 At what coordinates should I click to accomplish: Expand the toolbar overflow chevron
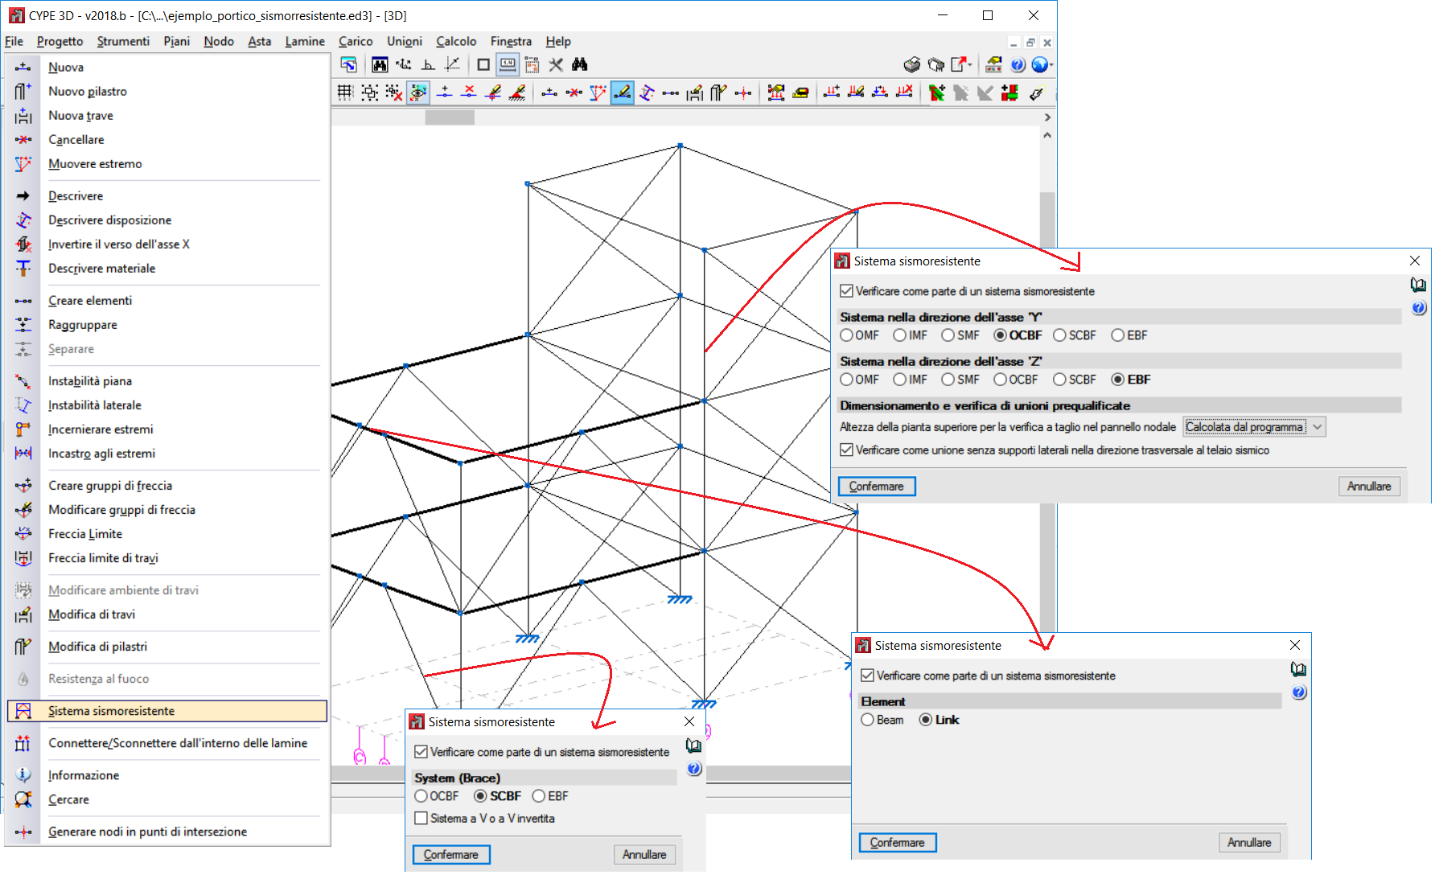(x=1047, y=117)
